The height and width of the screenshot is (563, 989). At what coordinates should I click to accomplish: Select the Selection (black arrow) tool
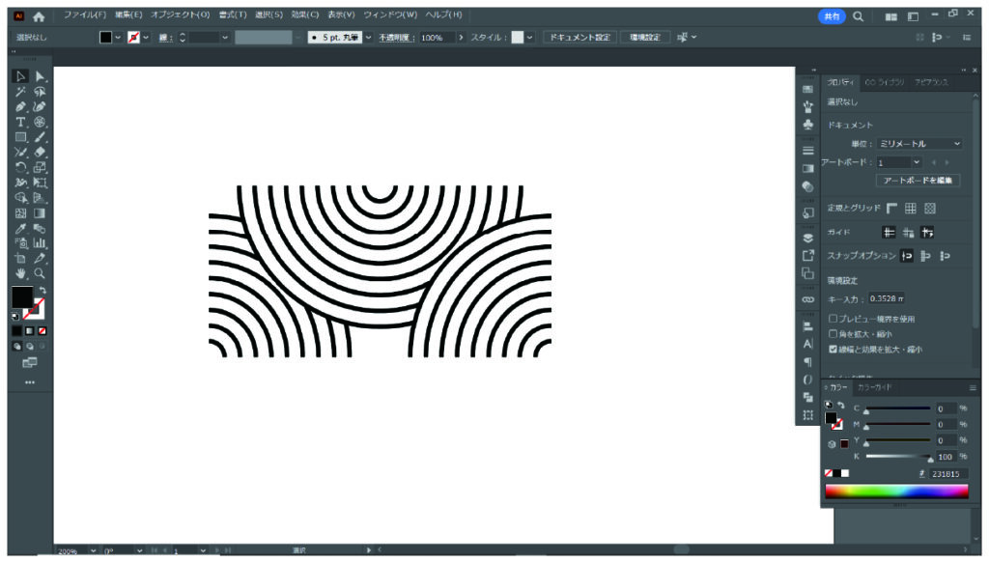pyautogui.click(x=20, y=76)
